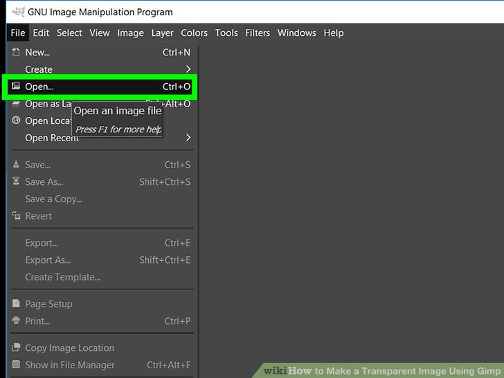504x378 pixels.
Task: Click the Save icon in File menu
Action: click(x=16, y=164)
